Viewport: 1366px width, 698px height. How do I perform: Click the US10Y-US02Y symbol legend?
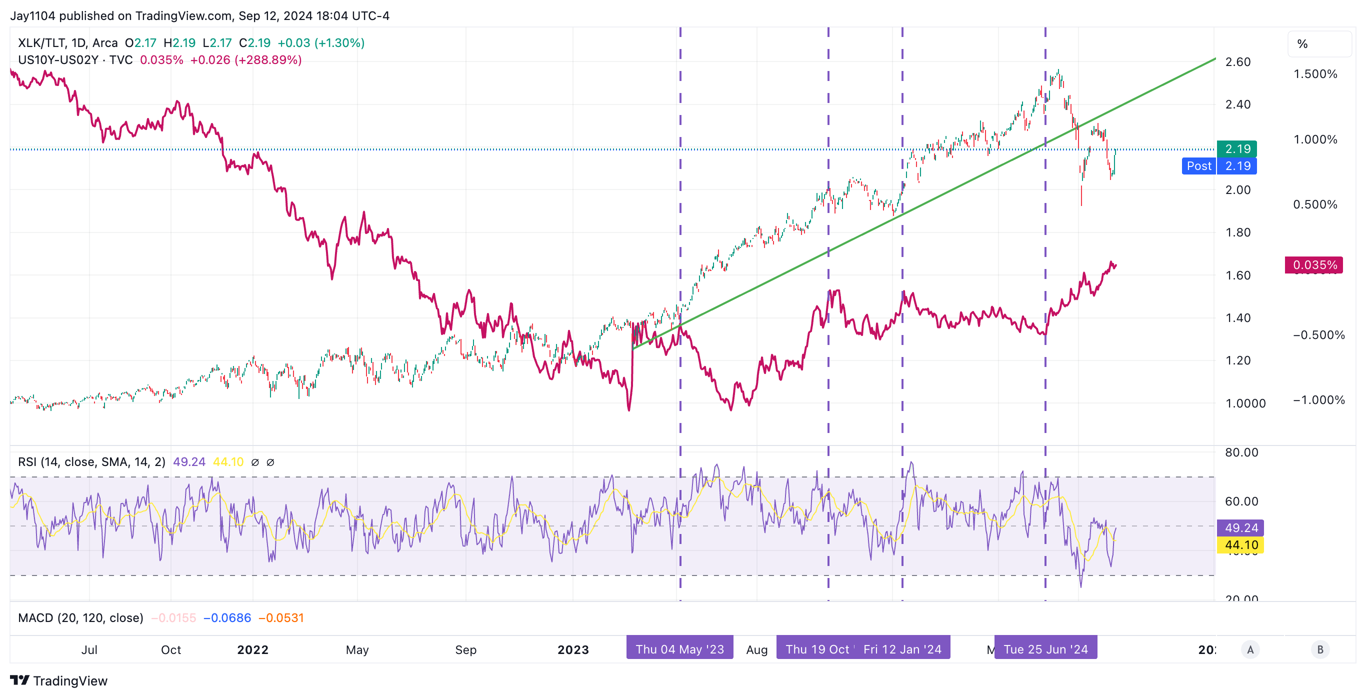(x=75, y=60)
